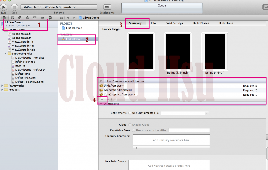Open ViewController.m file
Viewport: 268px width, 170px height.
23,46
